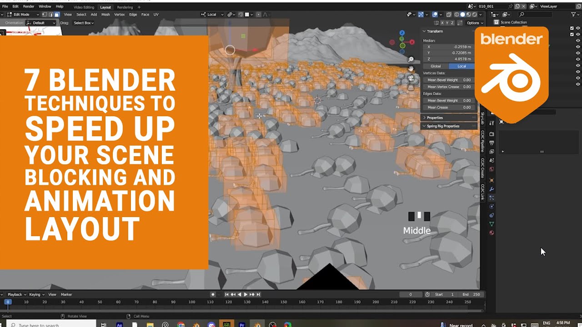
Task: Open Tool properties tab icon
Action: coord(492,123)
